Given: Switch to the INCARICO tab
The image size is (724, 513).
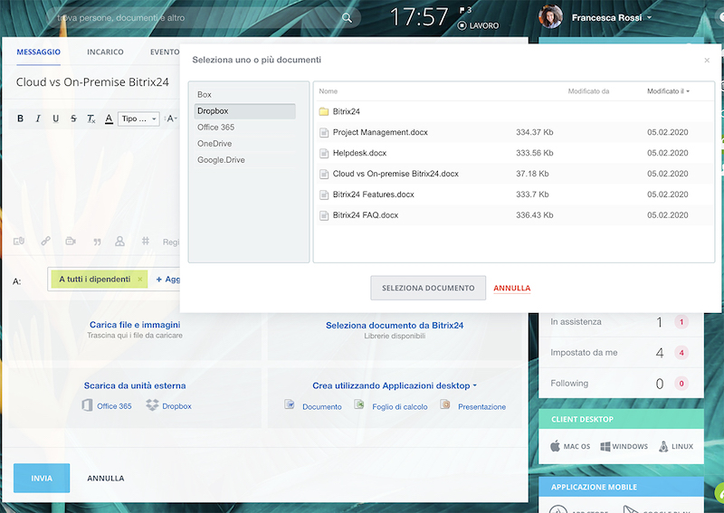Looking at the screenshot, I should tap(105, 52).
